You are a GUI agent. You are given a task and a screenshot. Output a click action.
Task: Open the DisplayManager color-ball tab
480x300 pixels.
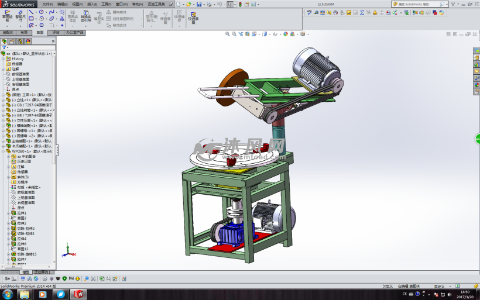28,42
